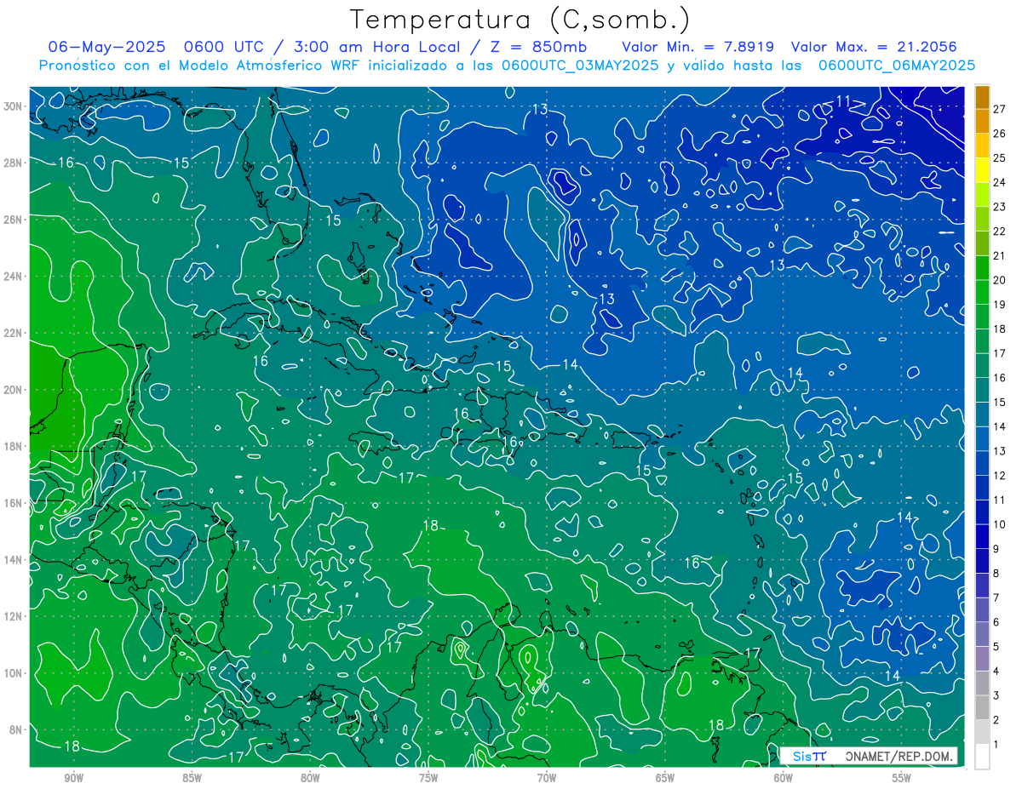Click the 9 label on the color scale
The width and height of the screenshot is (1022, 789).
click(996, 549)
